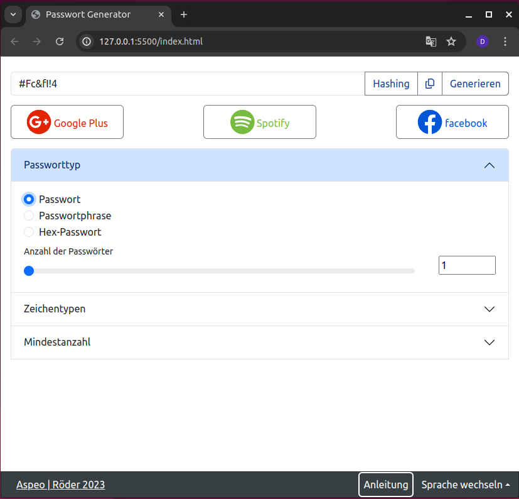Click the Facebook logo icon
Screen dimensions: 519x499
click(430, 122)
